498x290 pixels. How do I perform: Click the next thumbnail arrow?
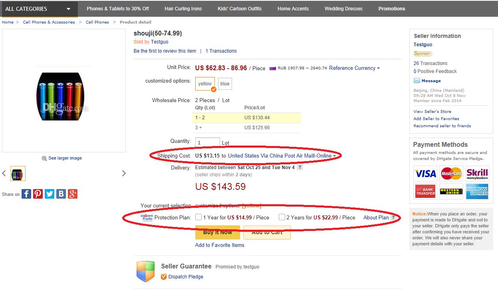pos(124,173)
